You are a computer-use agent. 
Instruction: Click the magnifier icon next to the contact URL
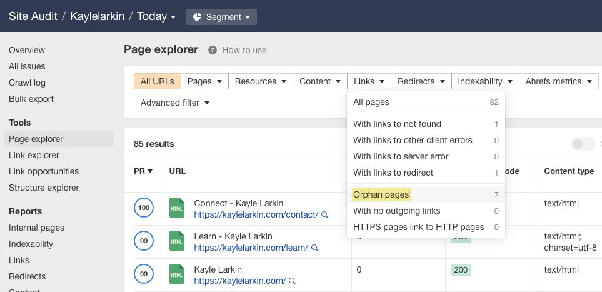pyautogui.click(x=324, y=214)
